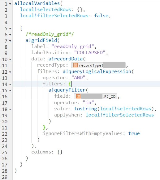
Task: Select the .PJ_ID field chip
Action: tap(96, 96)
